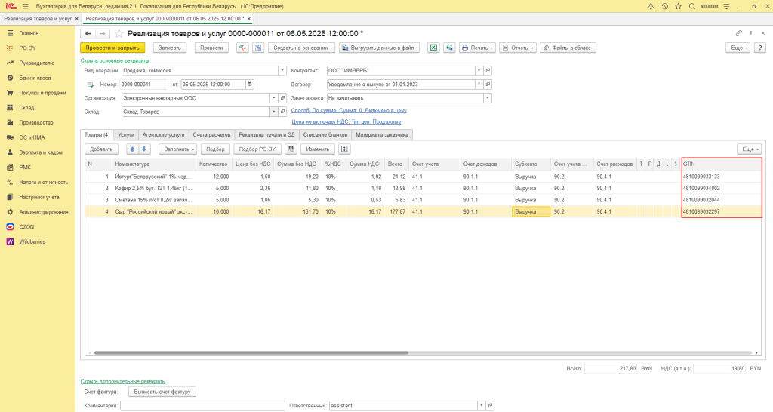Open notifications bell icon

(651, 6)
